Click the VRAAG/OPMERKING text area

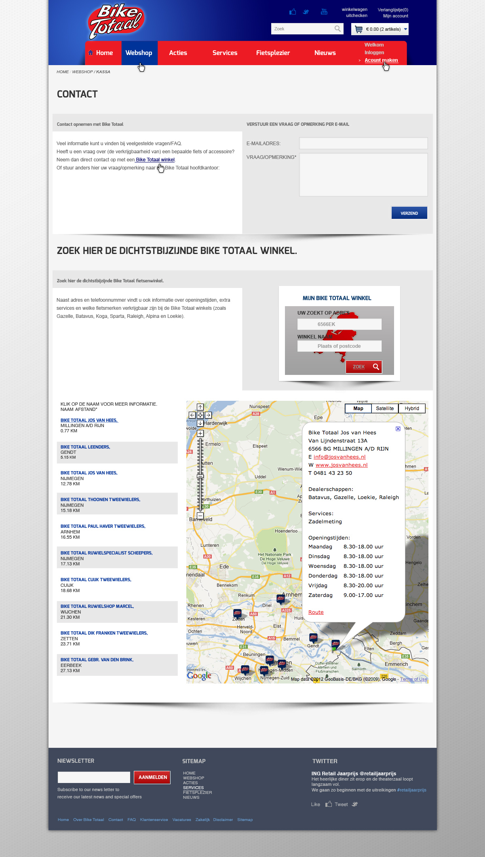coord(363,175)
